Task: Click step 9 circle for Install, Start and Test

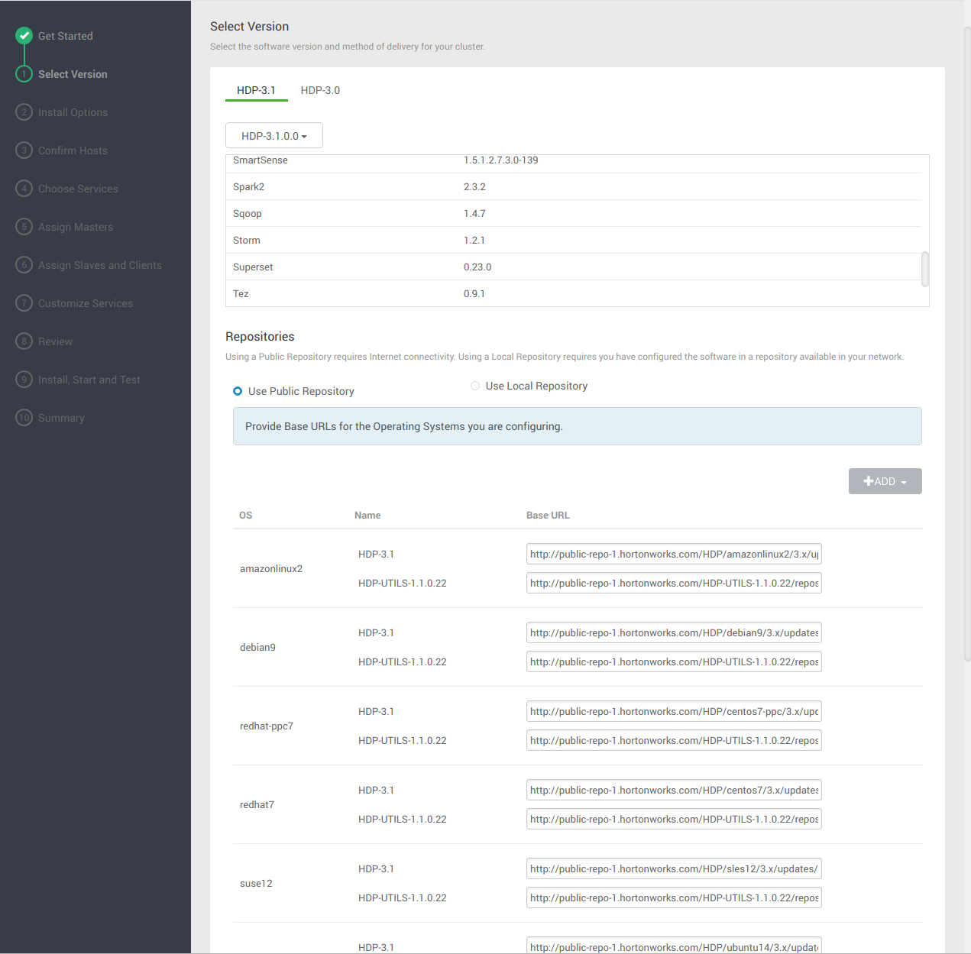Action: click(24, 379)
